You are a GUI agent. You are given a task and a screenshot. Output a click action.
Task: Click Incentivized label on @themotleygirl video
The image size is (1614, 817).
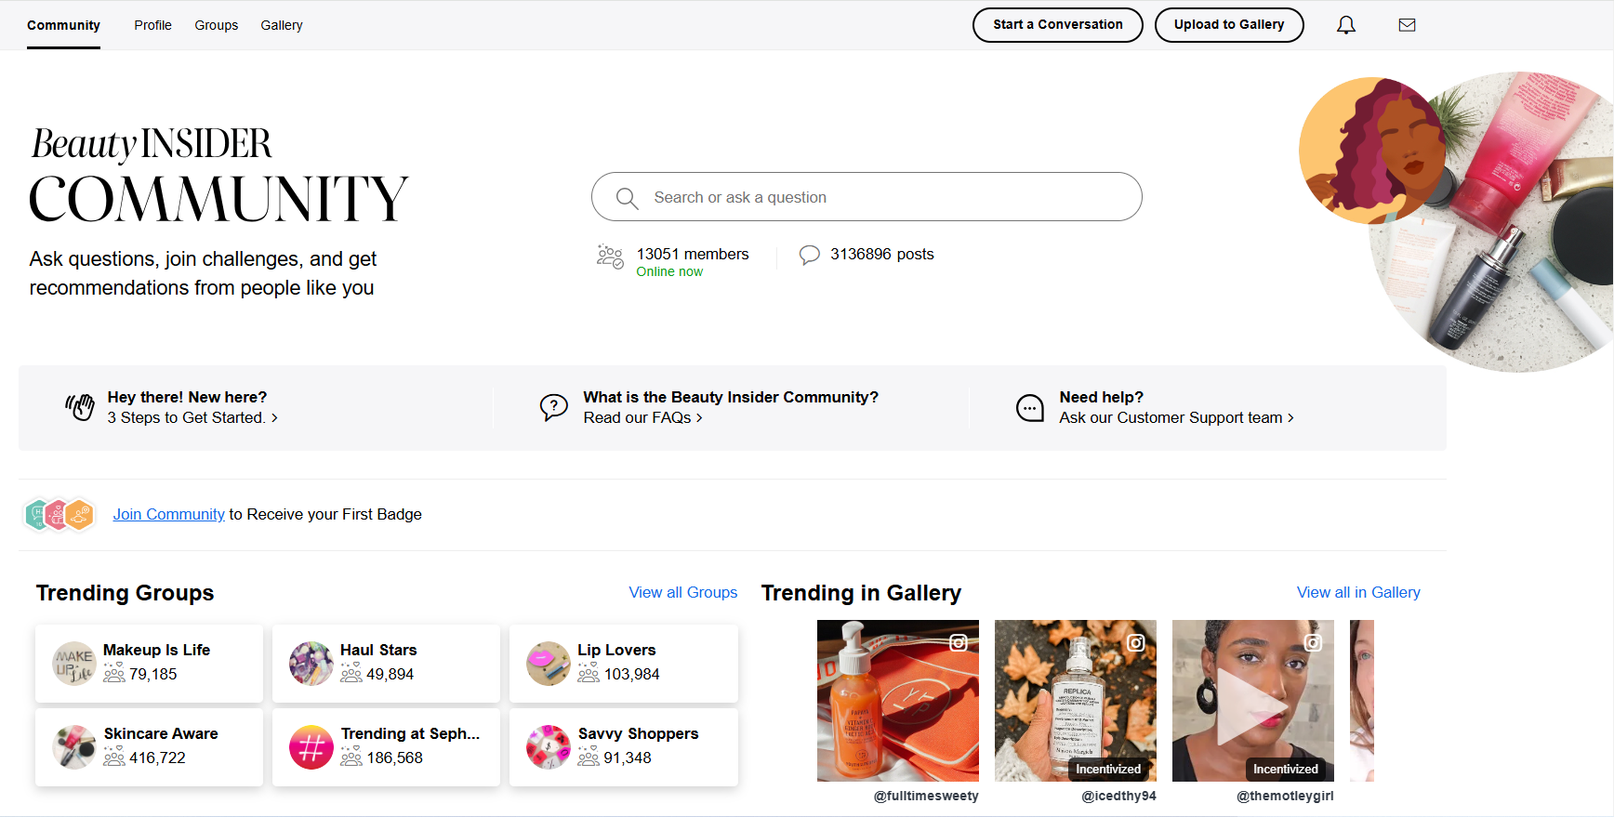point(1285,769)
